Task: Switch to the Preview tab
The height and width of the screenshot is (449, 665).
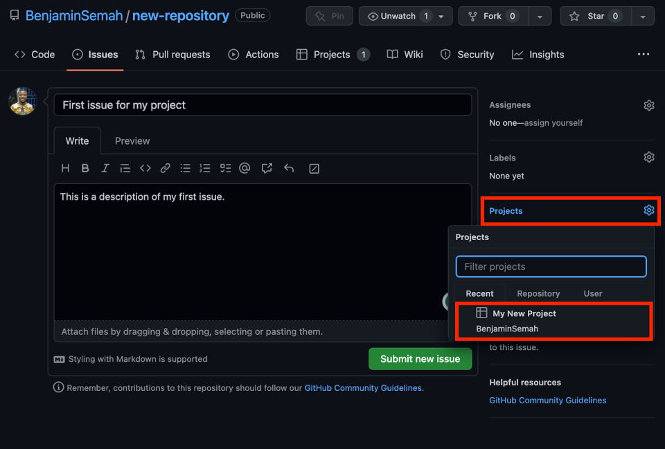Action: 132,141
